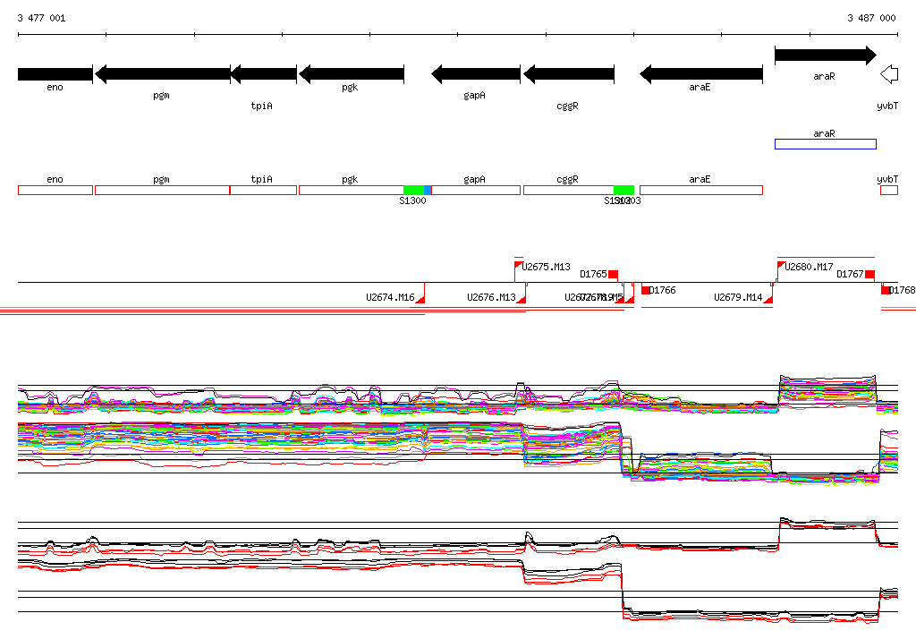This screenshot has width=916, height=639.
Task: Click the D1765 label text
Action: click(x=594, y=274)
